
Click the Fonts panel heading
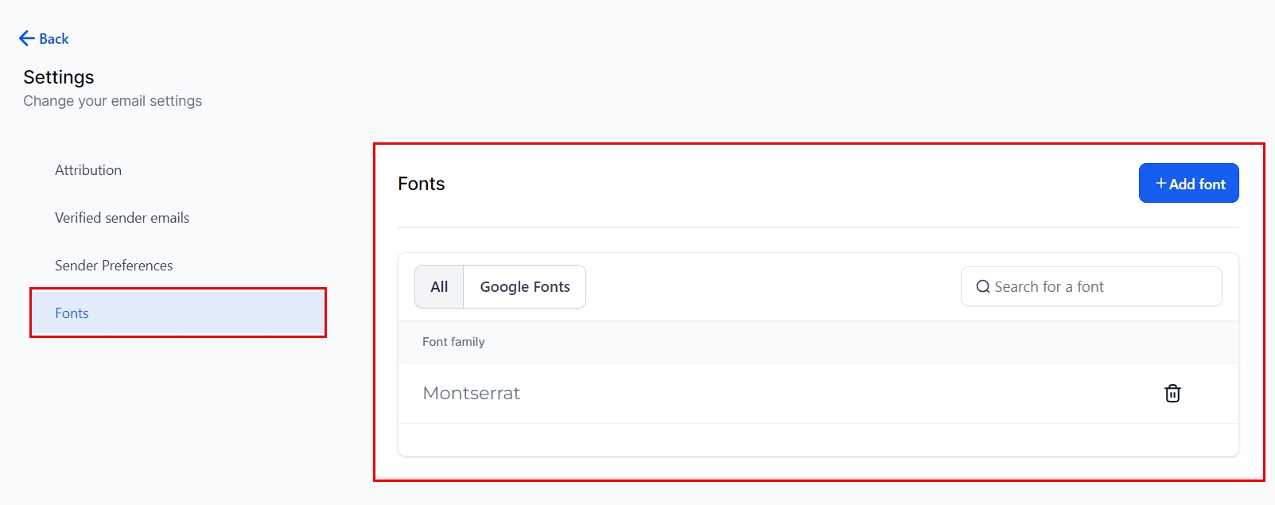click(x=422, y=184)
